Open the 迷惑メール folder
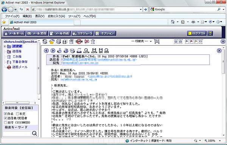This screenshot has width=227, height=145. coord(20,67)
